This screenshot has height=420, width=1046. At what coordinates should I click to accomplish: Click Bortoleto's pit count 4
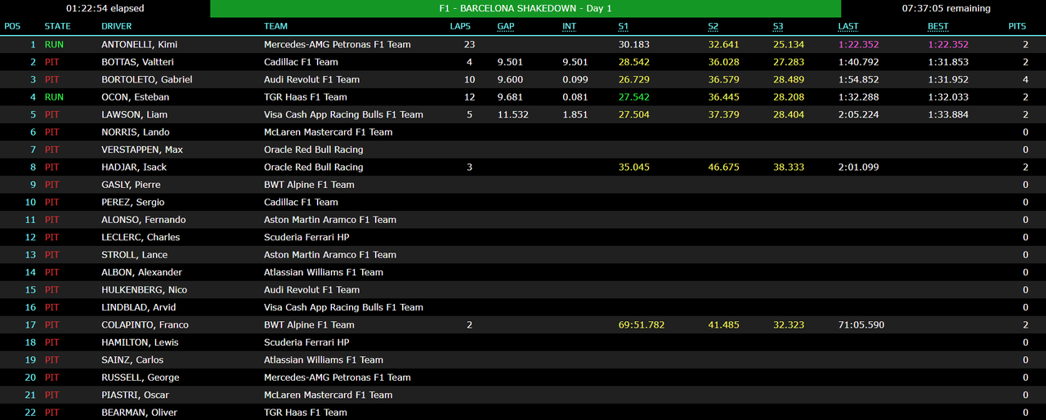pos(1026,80)
